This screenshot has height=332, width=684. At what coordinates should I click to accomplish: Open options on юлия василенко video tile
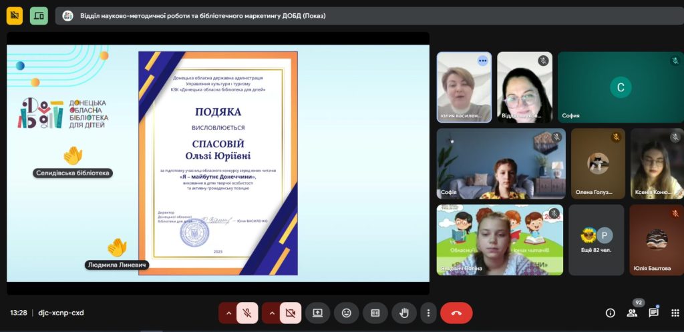[x=482, y=61]
